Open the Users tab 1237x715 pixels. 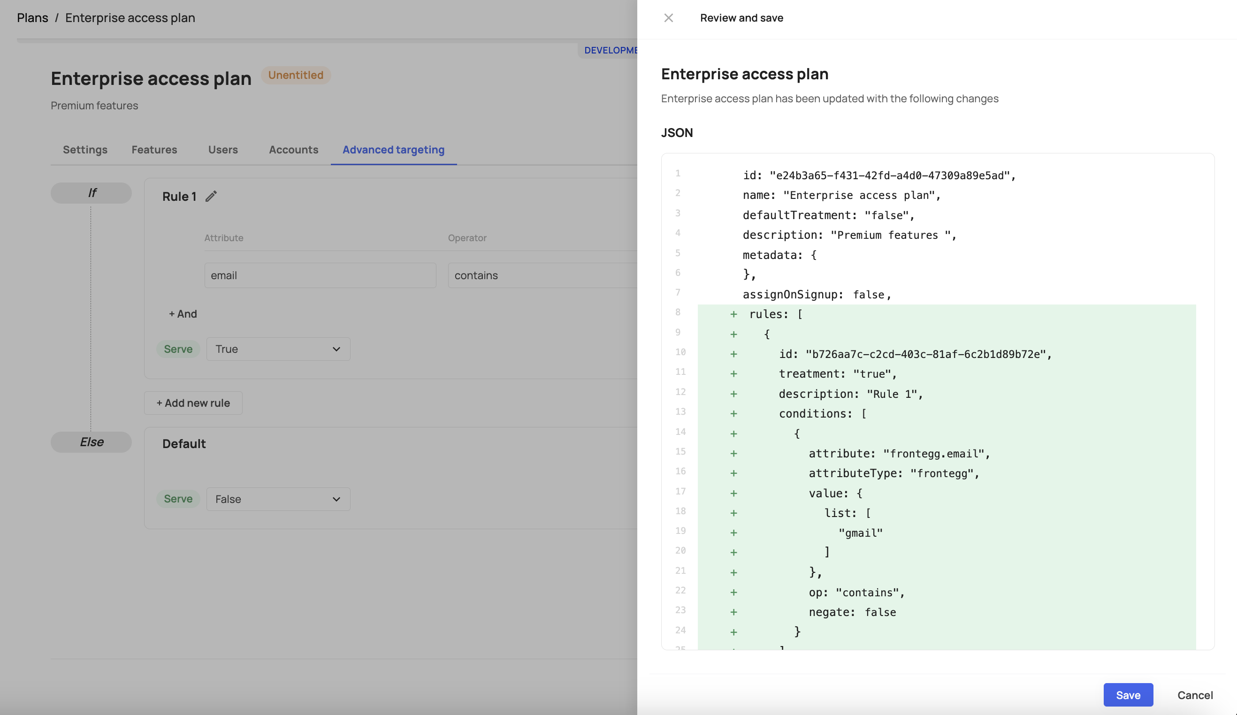click(x=223, y=150)
